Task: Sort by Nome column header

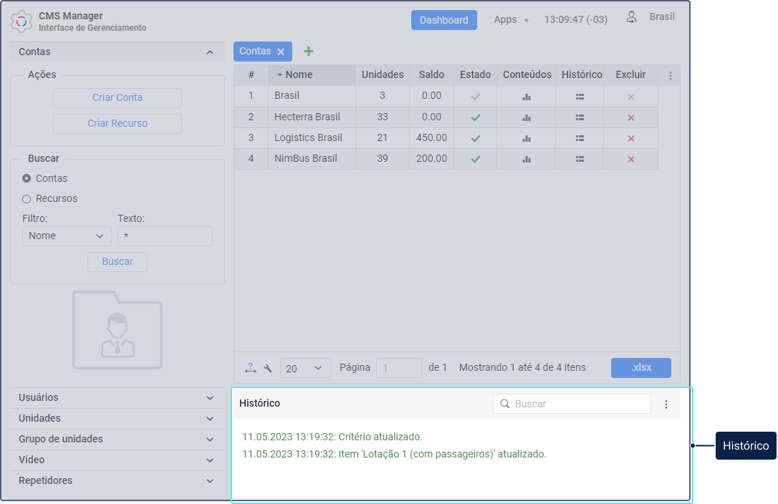Action: click(312, 75)
